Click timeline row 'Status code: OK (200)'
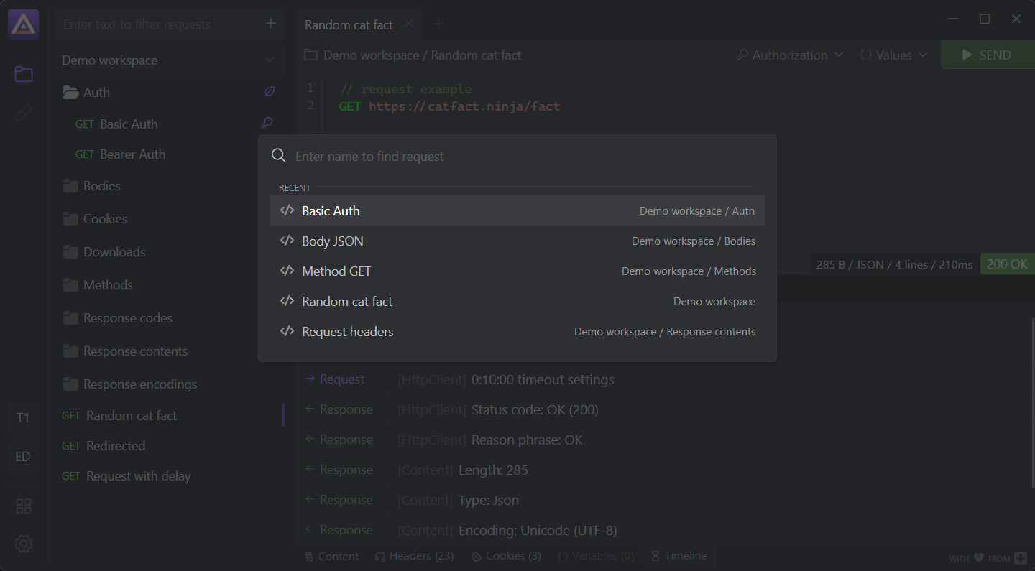1035x571 pixels. [x=535, y=409]
